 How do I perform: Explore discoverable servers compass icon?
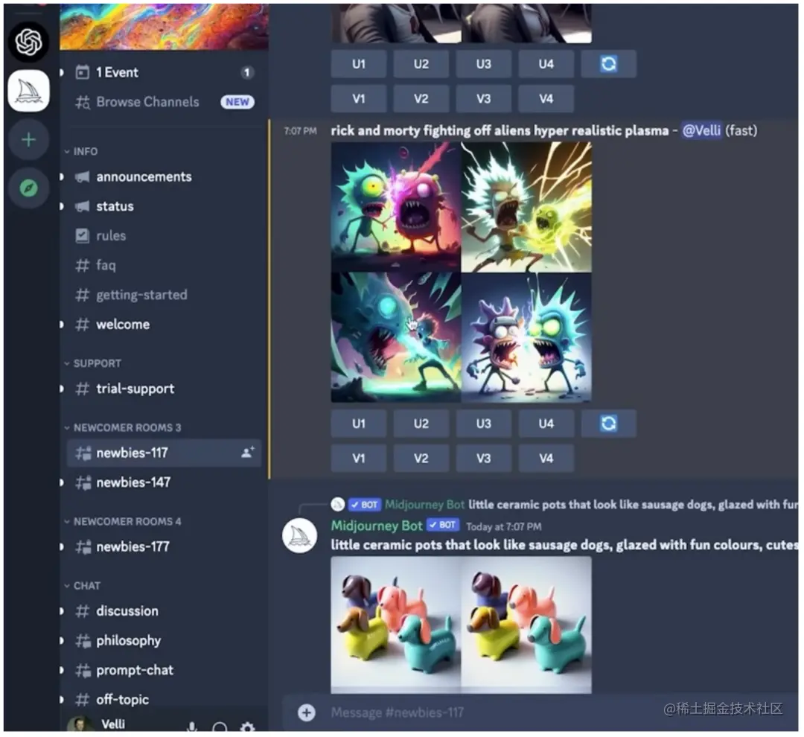pos(29,188)
